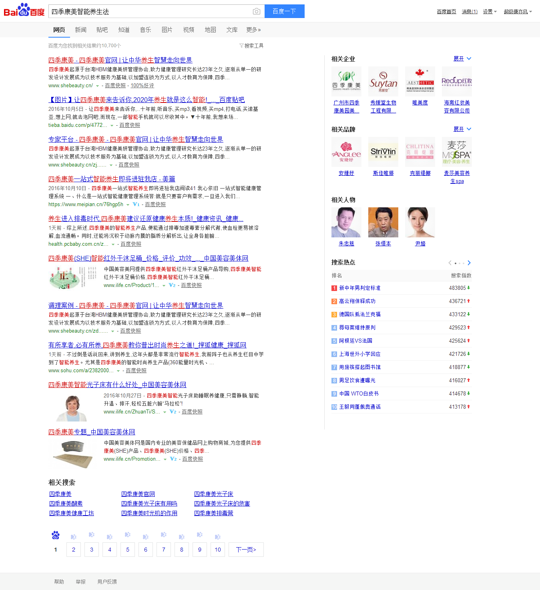Click V2 badge on 光子床 result

coord(173,412)
